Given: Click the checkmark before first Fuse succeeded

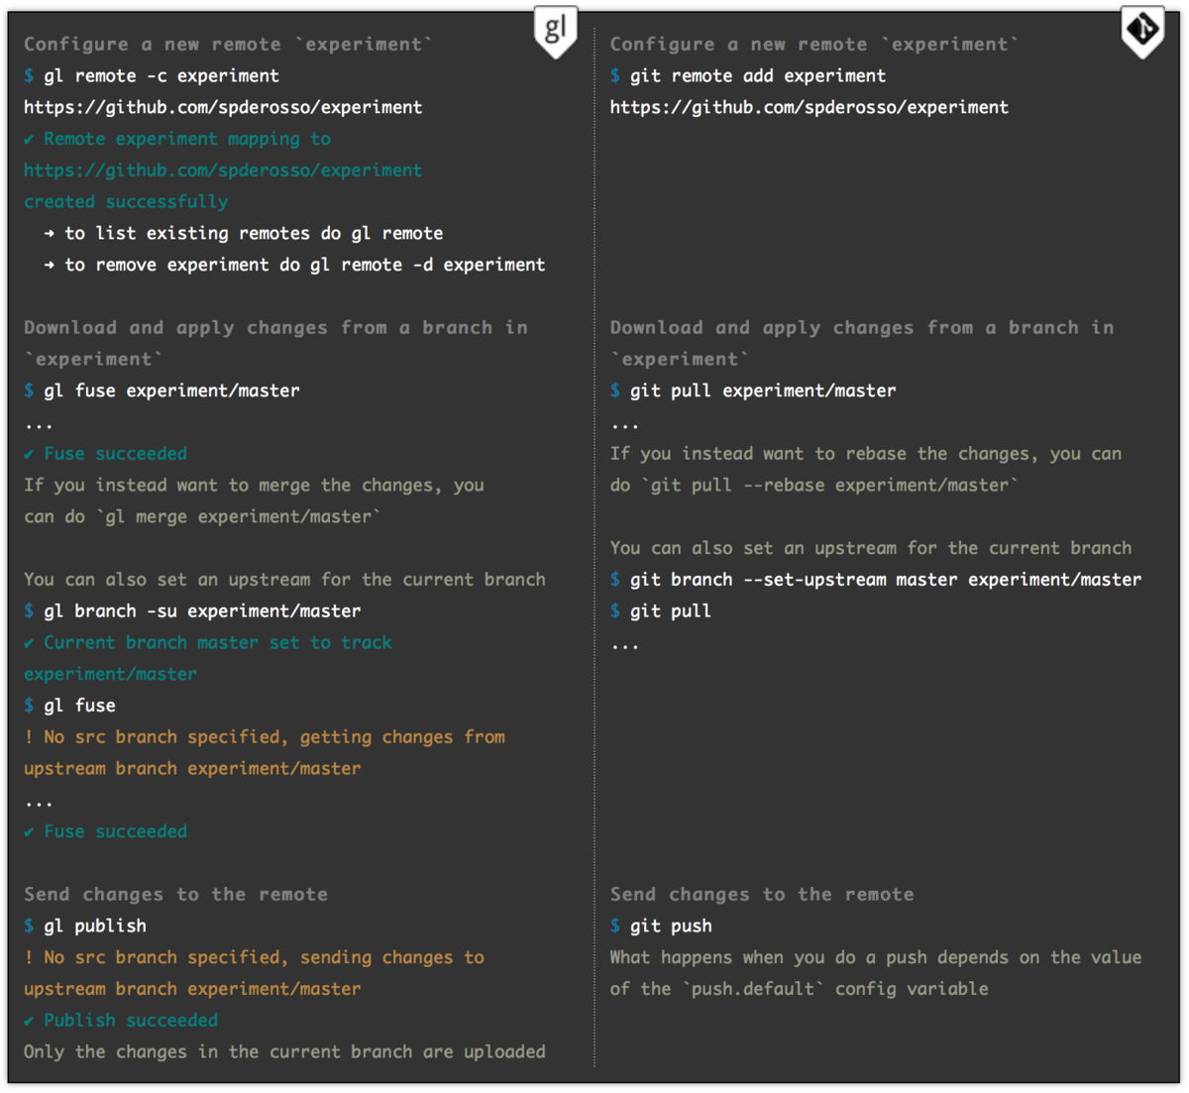Looking at the screenshot, I should coord(29,454).
